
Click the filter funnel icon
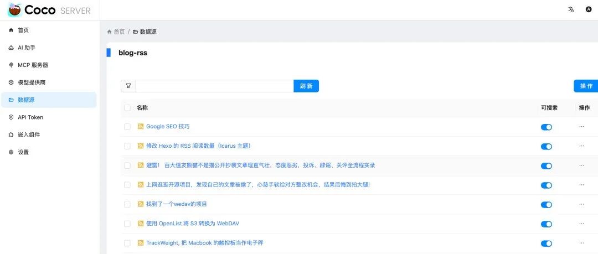click(x=128, y=86)
